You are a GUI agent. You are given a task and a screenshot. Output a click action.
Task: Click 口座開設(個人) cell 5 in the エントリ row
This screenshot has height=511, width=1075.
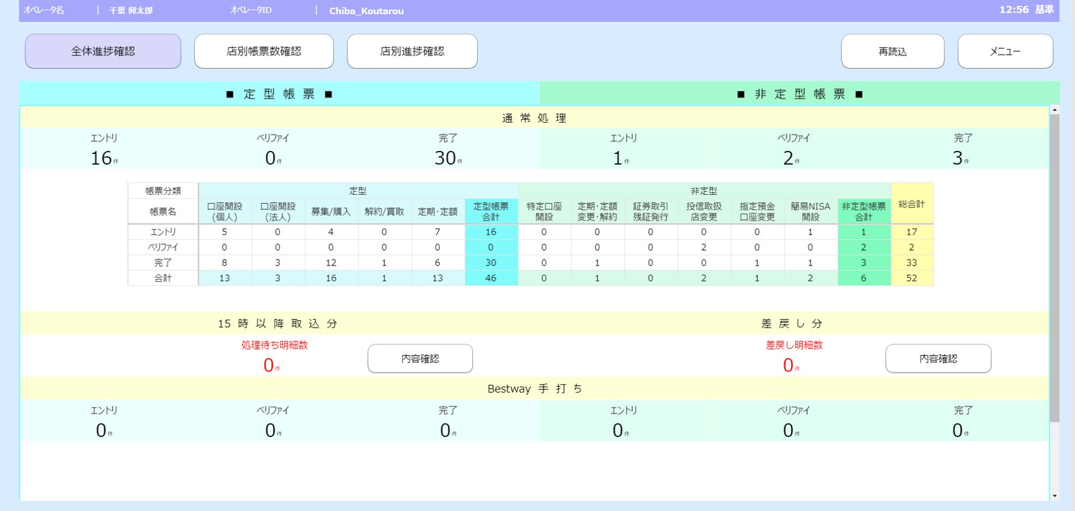pos(225,232)
